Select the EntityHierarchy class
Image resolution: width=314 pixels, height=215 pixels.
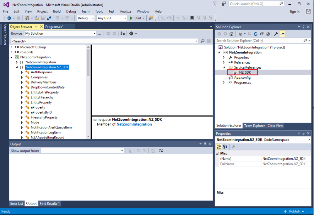pos(42,97)
